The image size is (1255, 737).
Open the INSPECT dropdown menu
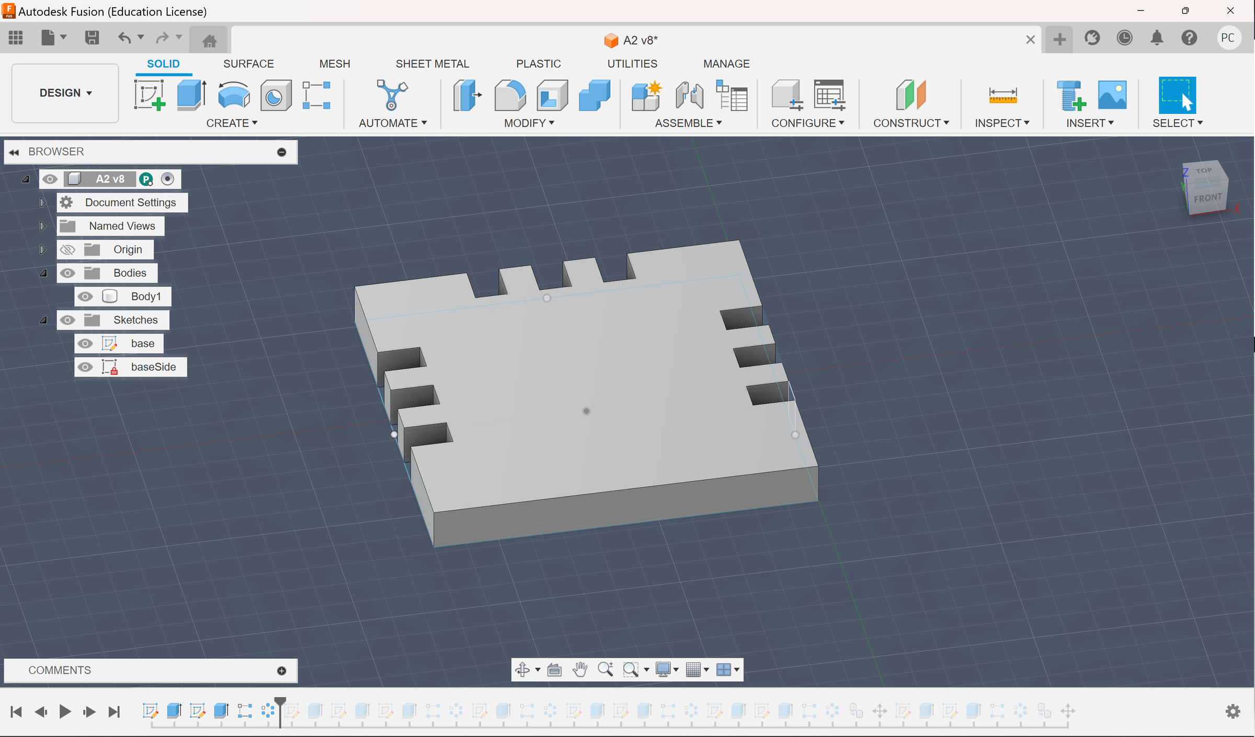tap(1002, 123)
